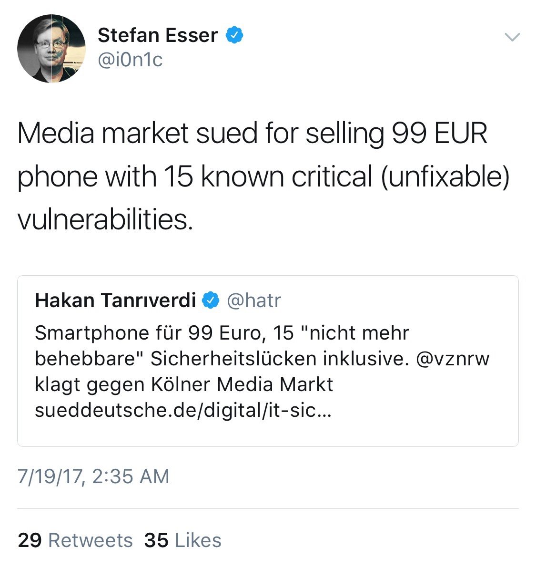Click verified badge beside Hakan Tanrıverdi
This screenshot has width=536, height=569.
click(211, 300)
